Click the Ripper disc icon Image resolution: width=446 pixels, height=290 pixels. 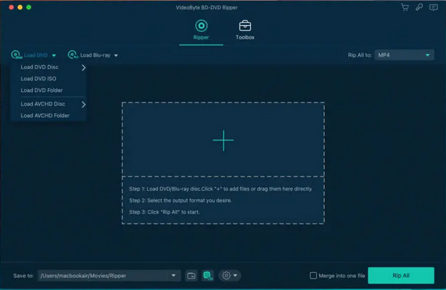coord(201,26)
